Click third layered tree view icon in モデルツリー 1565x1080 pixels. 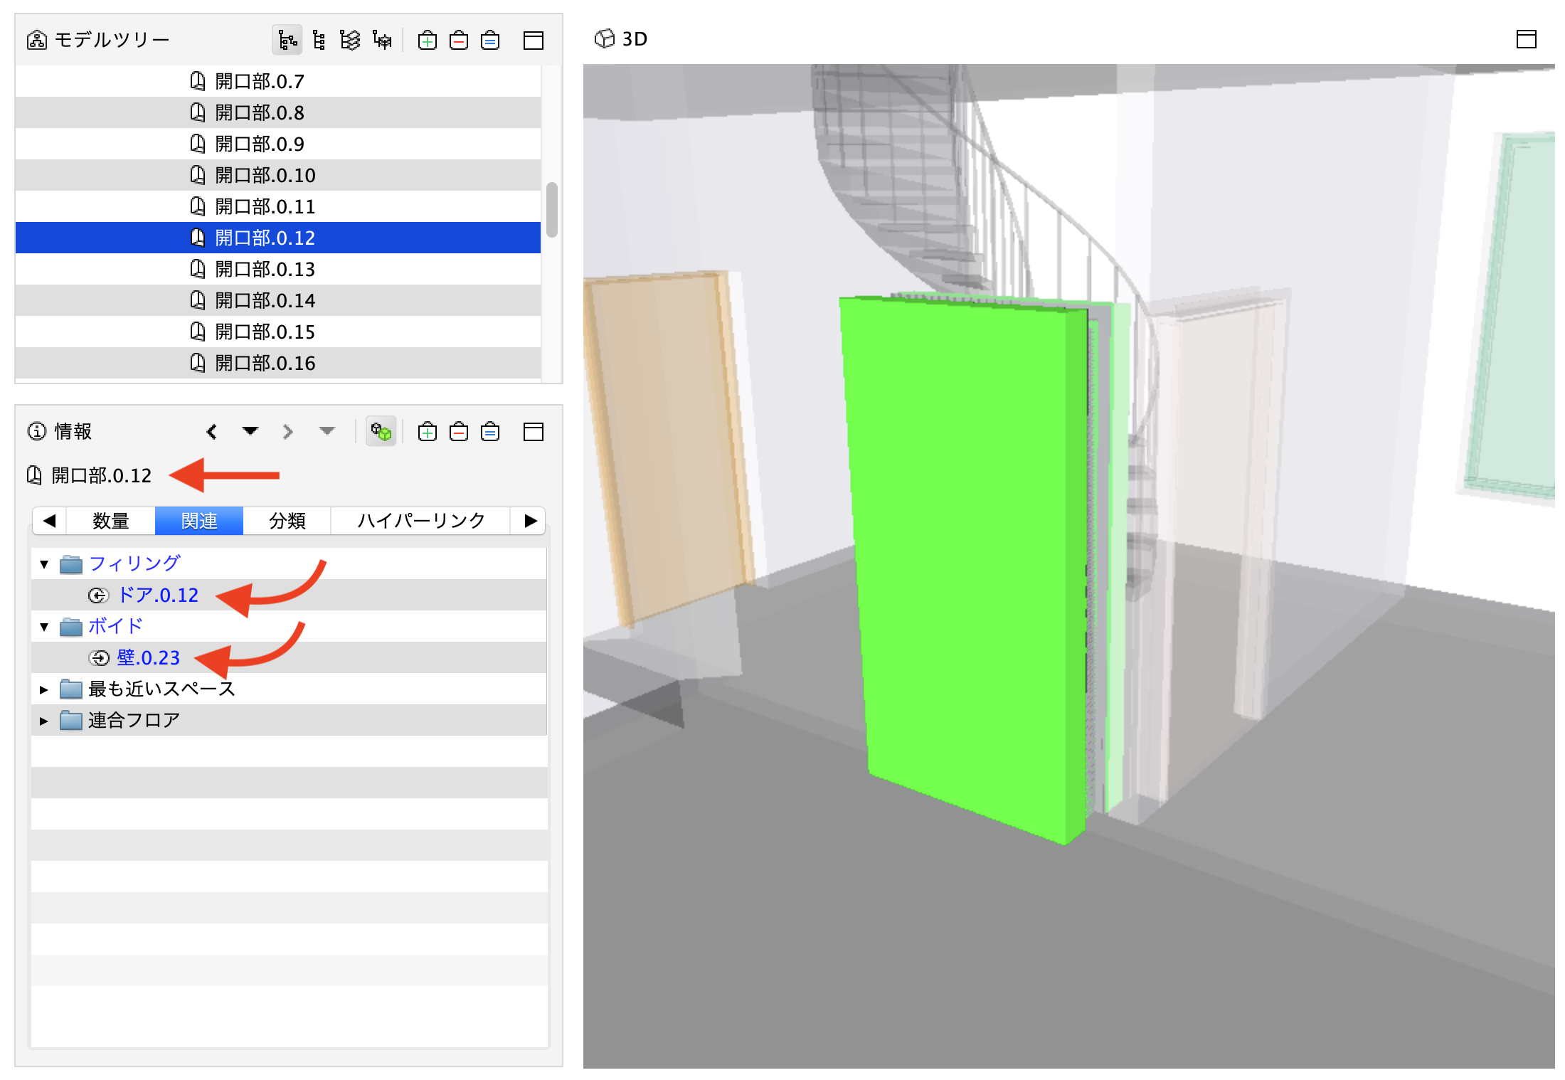pos(350,40)
